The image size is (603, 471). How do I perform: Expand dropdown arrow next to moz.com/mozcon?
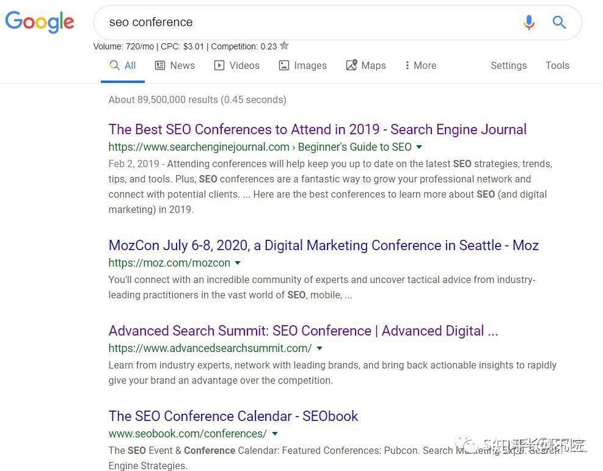[x=238, y=263]
